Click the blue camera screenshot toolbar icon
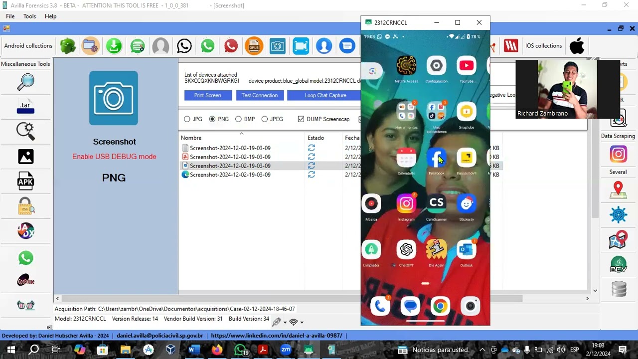Viewport: 638px width, 359px height. pos(278,46)
